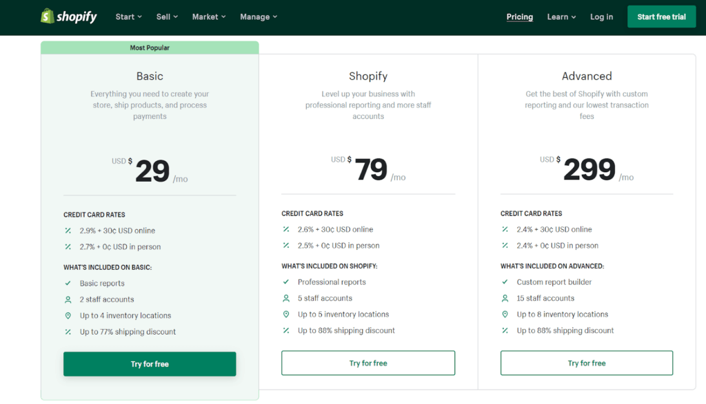This screenshot has width=706, height=404.
Task: Open the Start dropdown menu
Action: click(x=128, y=17)
